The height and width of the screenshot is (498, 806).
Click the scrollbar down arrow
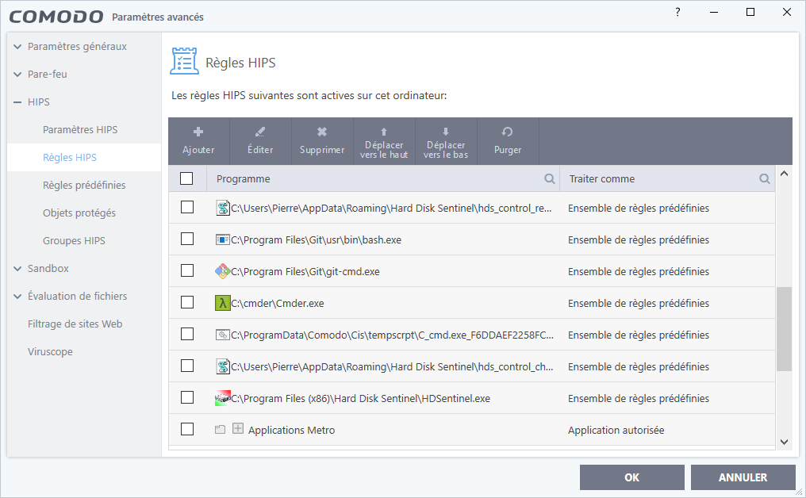click(x=784, y=442)
